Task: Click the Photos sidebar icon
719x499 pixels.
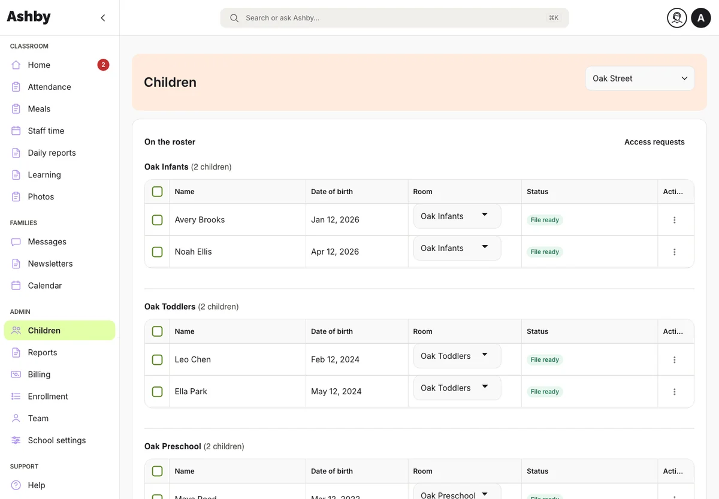Action: [x=16, y=196]
